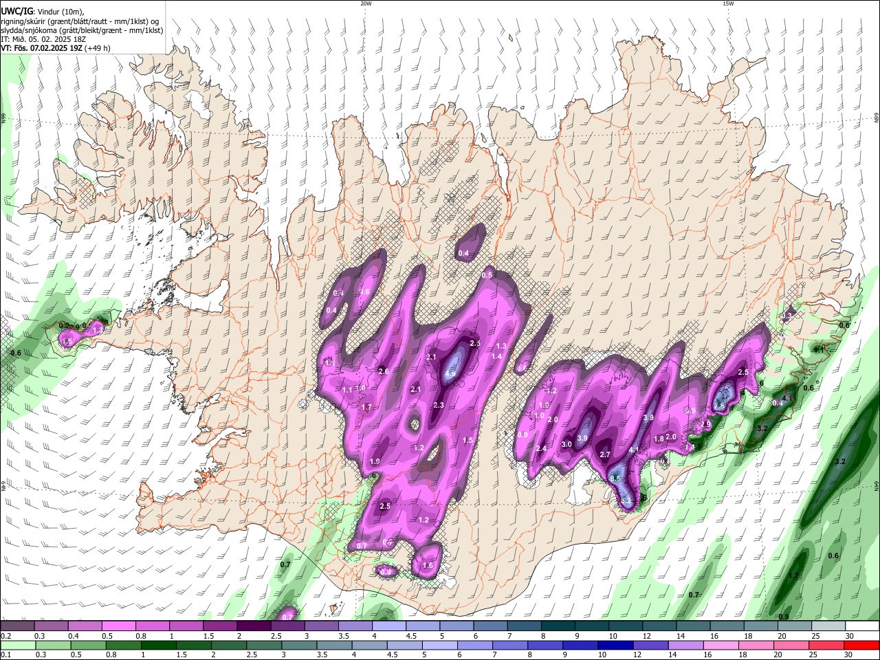Click the 3 swatch in purple snow legend
The height and width of the screenshot is (660, 880).
pyautogui.click(x=321, y=626)
